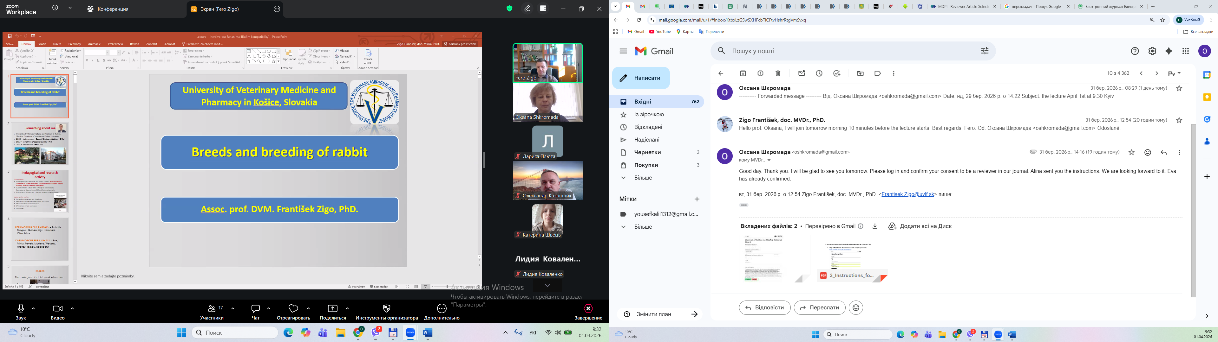Image resolution: width=1218 pixels, height=342 pixels.
Task: Open Zoom Share screen (Поделиться)
Action: [x=332, y=309]
